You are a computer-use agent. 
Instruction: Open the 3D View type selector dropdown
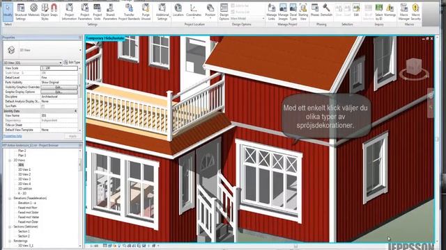80,50
